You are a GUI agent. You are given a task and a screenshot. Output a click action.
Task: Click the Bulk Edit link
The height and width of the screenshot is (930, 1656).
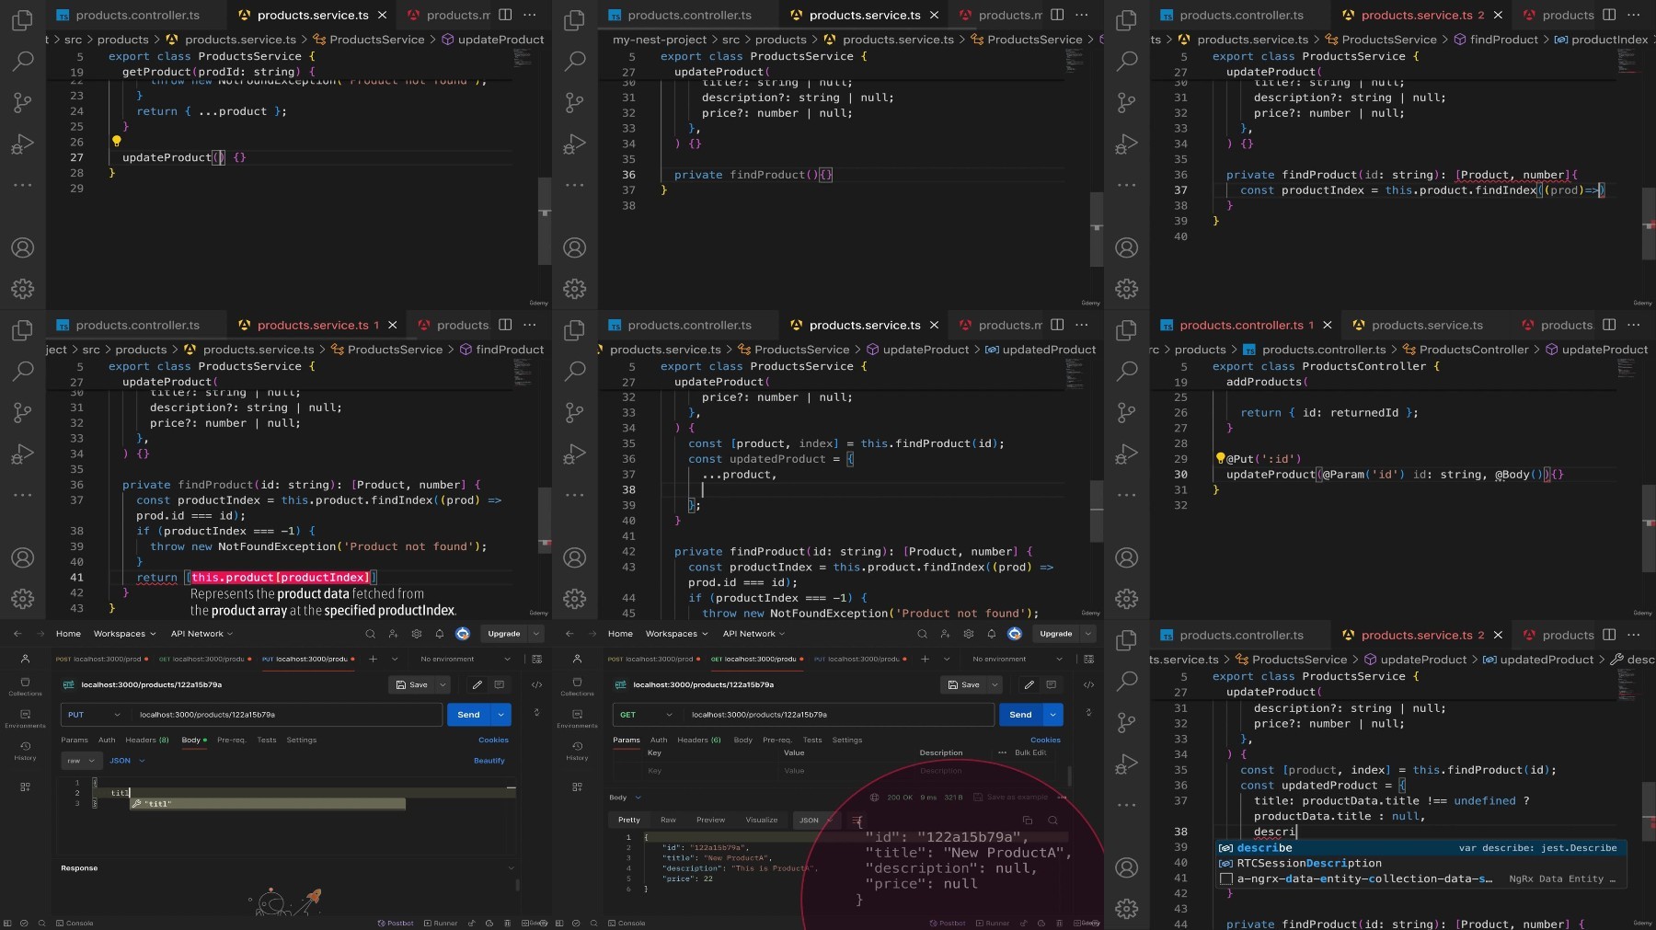1030,752
